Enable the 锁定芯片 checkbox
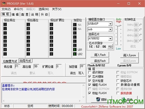Image resolution: width=145 pixels, height=109 pixels. [x=118, y=81]
